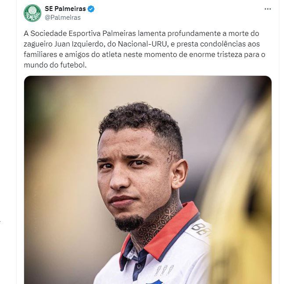Click the blurred yellow object in photo

[x=240, y=194]
